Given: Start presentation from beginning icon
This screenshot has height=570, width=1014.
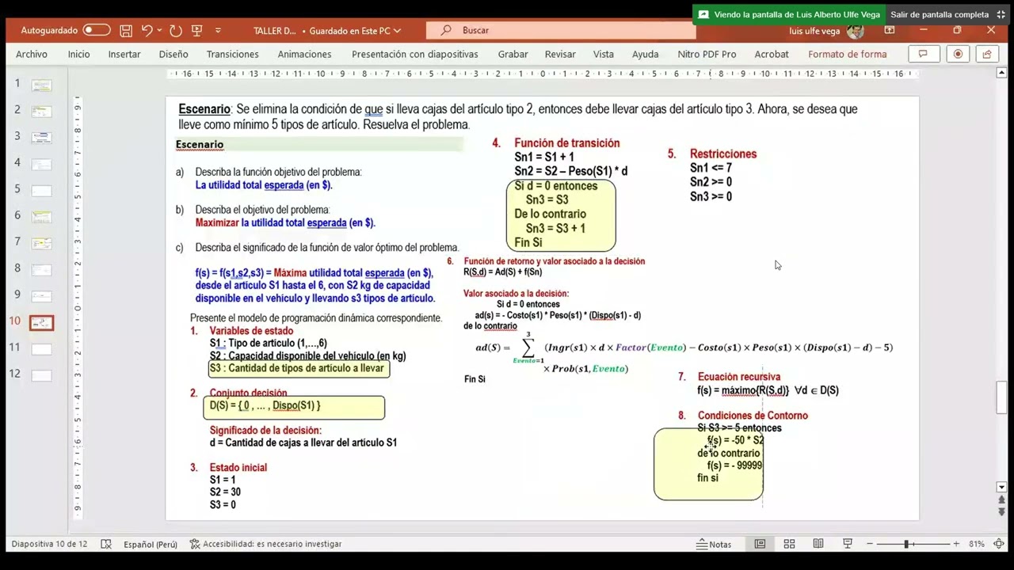Looking at the screenshot, I should click(197, 31).
